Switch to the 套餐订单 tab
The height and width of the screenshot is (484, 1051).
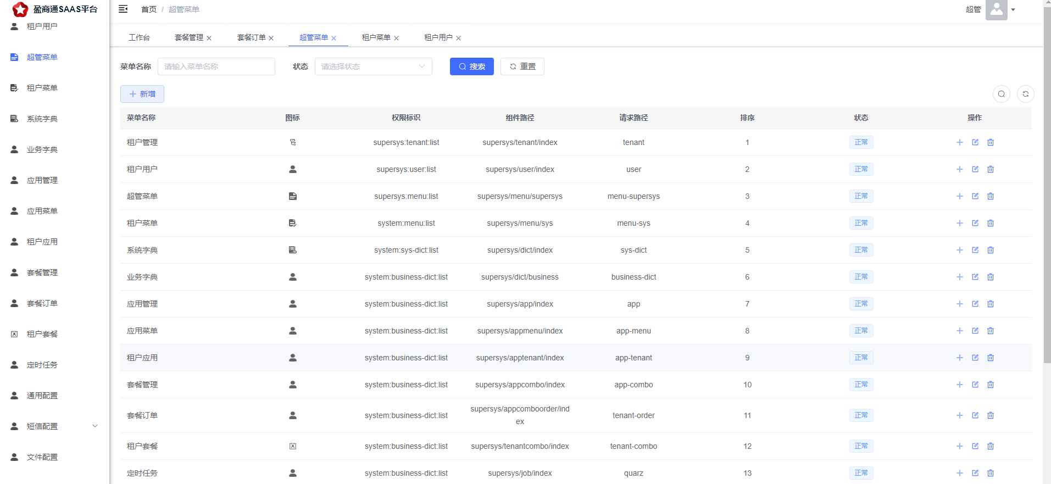click(252, 37)
